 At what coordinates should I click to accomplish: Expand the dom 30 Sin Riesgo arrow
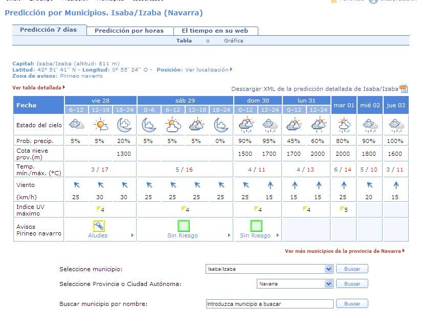click(278, 235)
